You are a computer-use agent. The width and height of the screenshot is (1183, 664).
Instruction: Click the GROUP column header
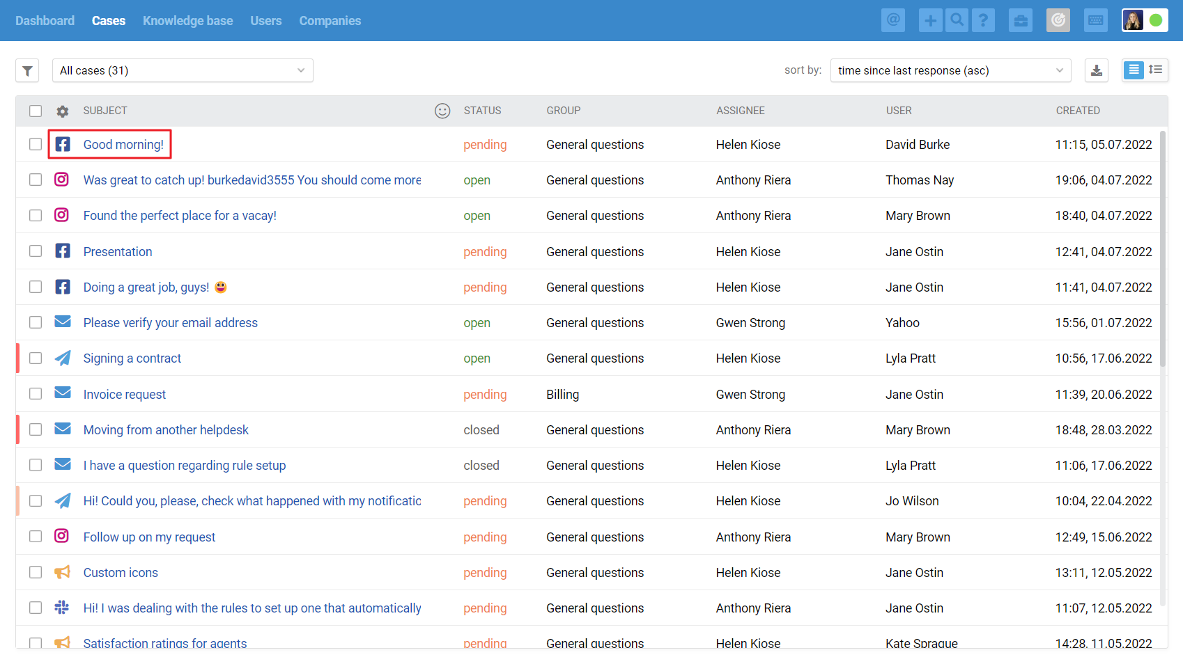[563, 111]
